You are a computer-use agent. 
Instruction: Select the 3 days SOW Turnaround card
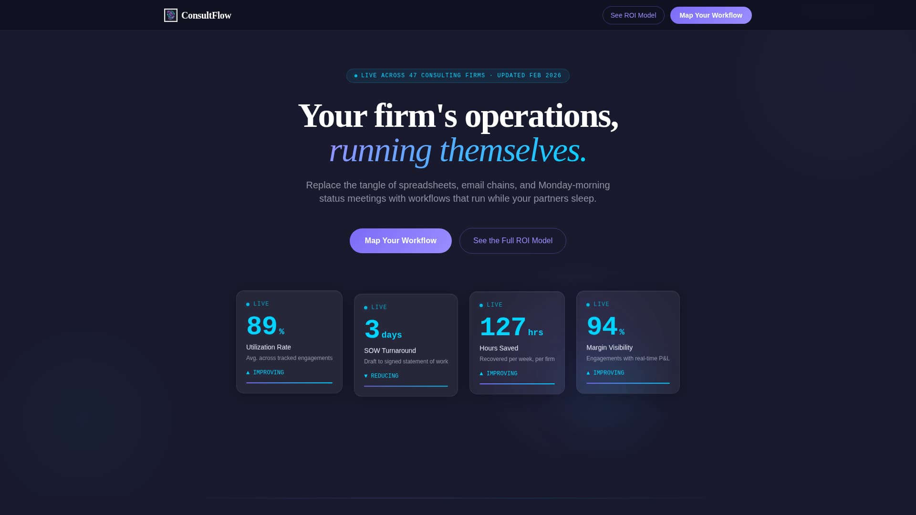tap(406, 345)
